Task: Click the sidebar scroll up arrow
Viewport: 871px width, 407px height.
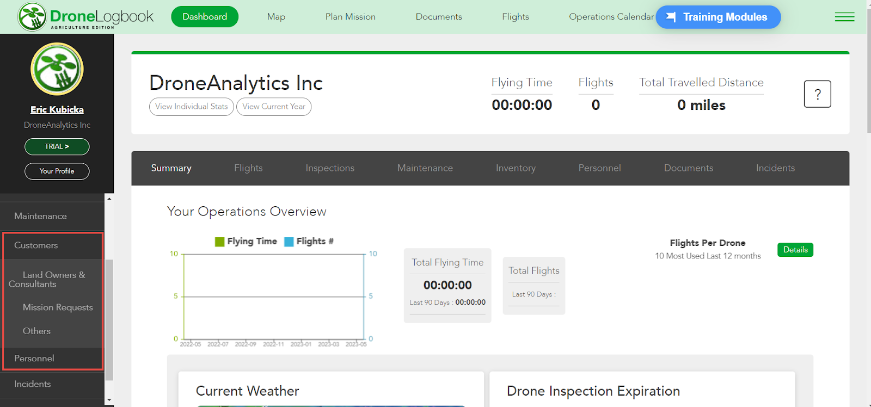Action: 109,199
